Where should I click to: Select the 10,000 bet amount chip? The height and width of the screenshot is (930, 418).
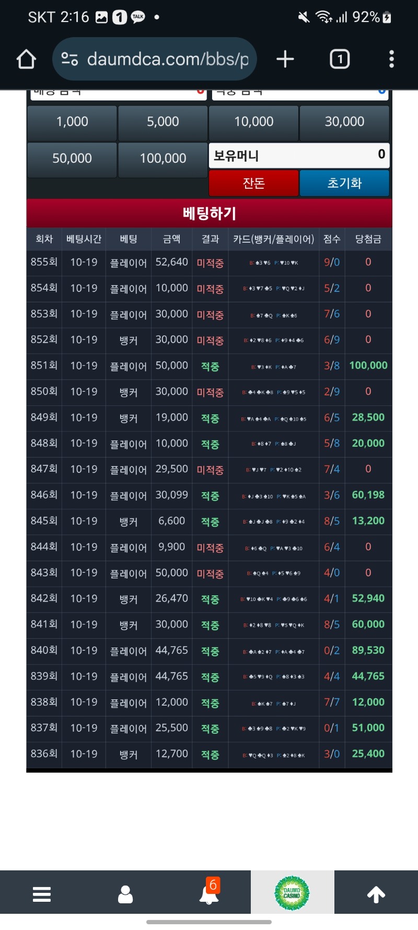[x=254, y=122]
